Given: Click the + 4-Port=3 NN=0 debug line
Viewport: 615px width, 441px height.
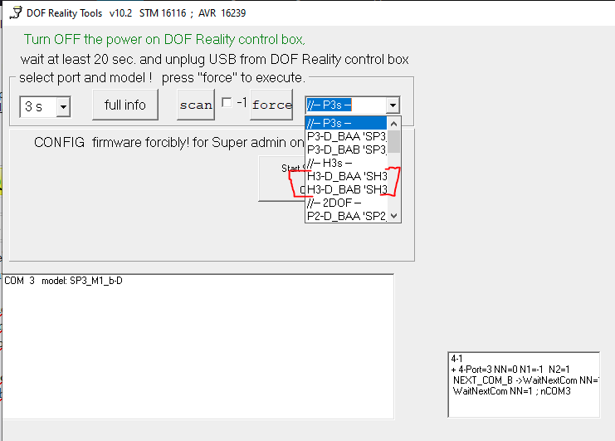Looking at the screenshot, I should point(510,370).
